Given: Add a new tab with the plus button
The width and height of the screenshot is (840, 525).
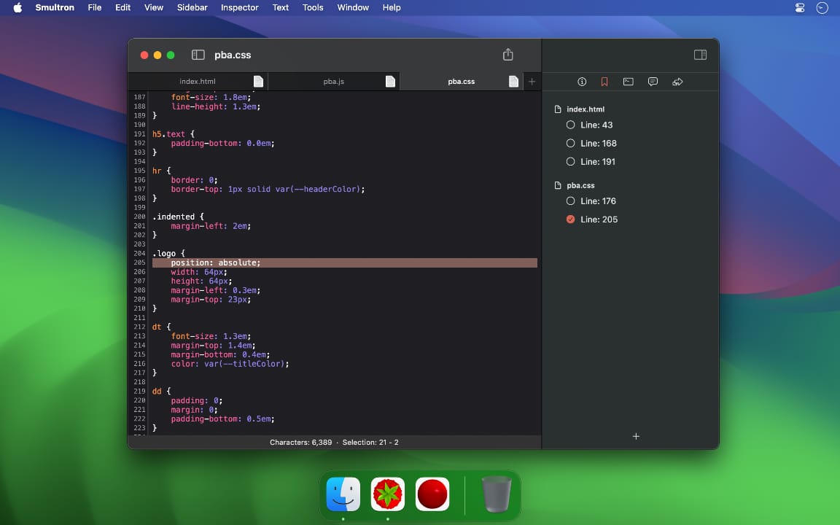Looking at the screenshot, I should (532, 81).
